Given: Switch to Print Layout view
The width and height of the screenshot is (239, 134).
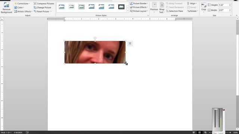Looking at the screenshot, I should click(199, 133).
